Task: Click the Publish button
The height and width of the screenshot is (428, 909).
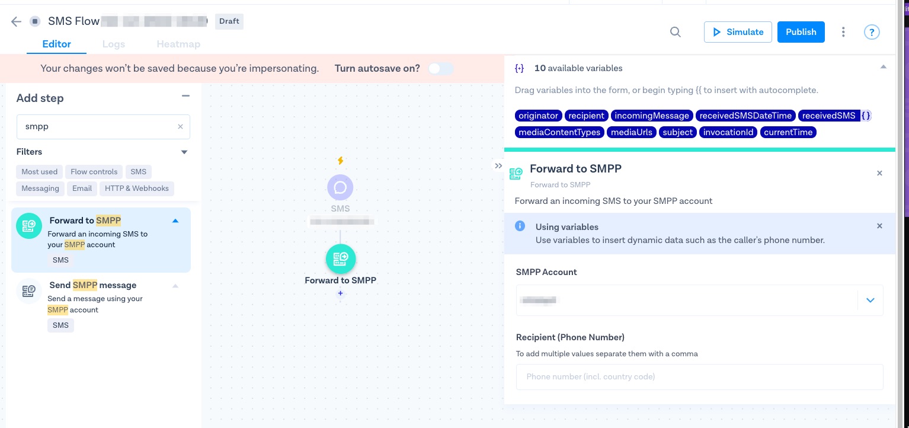Action: pos(801,32)
